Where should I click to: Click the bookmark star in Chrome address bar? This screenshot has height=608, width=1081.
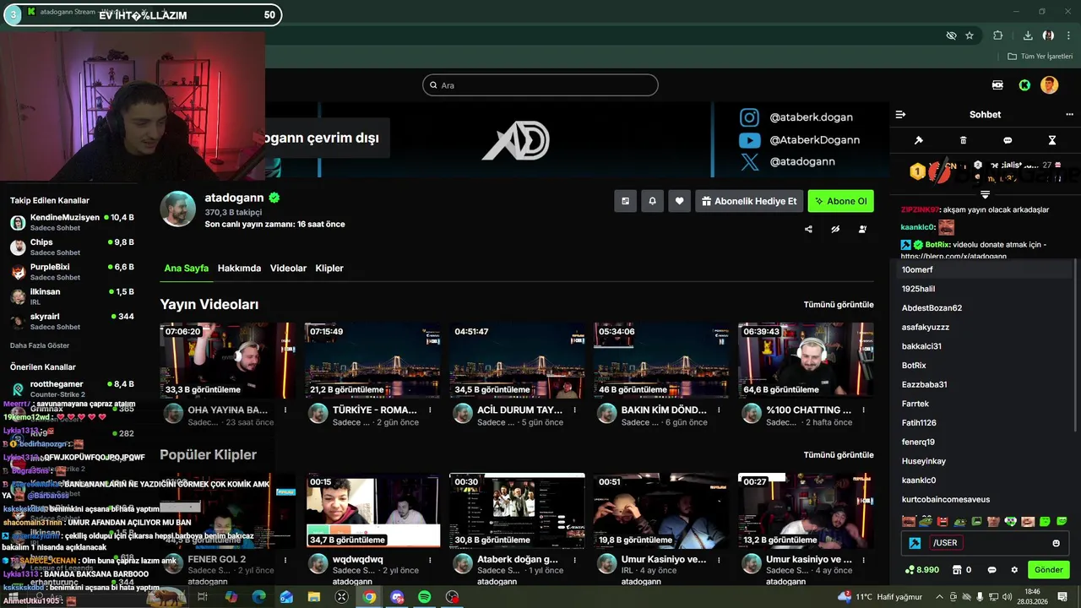click(970, 35)
